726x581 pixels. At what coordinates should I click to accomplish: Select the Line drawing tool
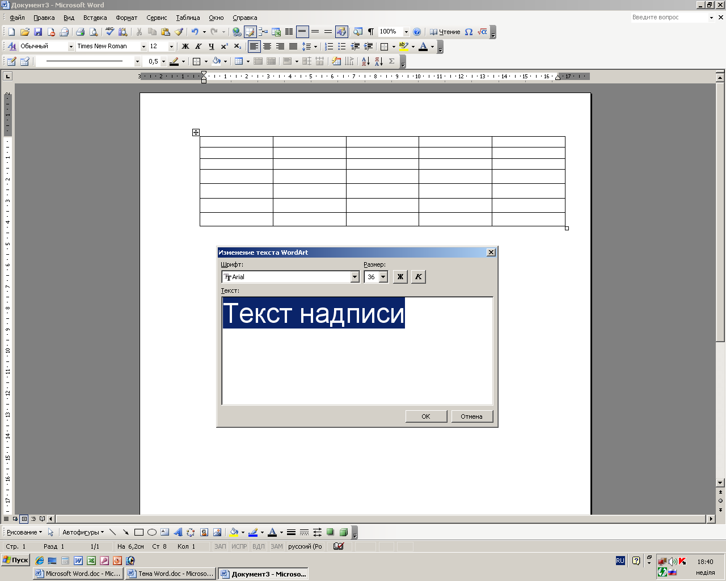click(x=112, y=532)
